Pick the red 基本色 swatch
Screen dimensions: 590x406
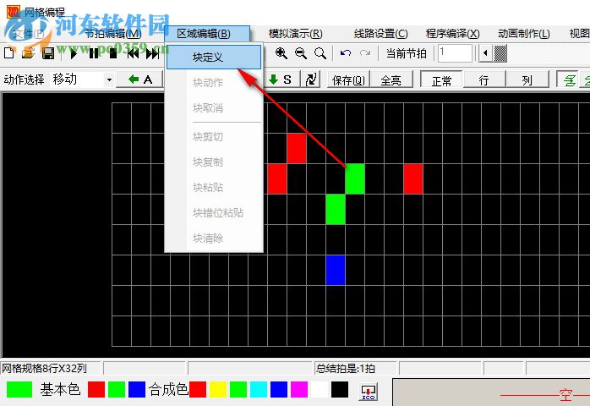[x=96, y=389]
